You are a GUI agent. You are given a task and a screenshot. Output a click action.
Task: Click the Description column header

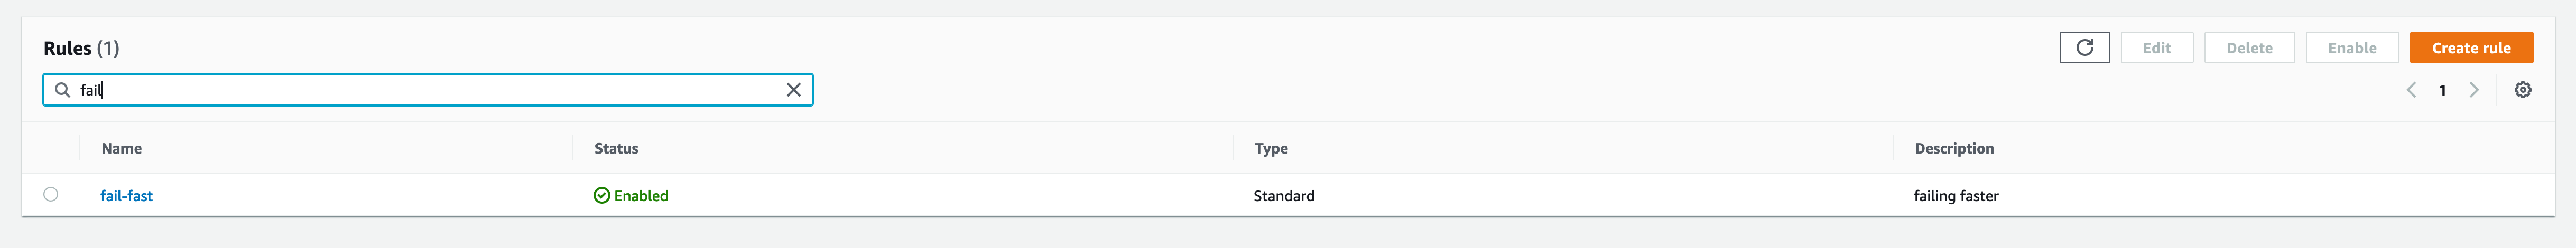coord(1953,148)
